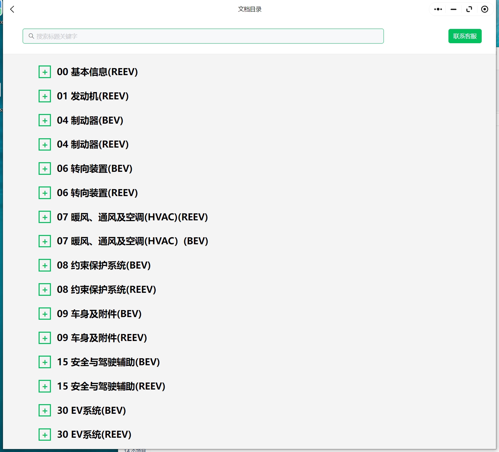This screenshot has width=499, height=452.
Task: Click plus icon beside 06 转向装置(BEV)
Action: (45, 169)
